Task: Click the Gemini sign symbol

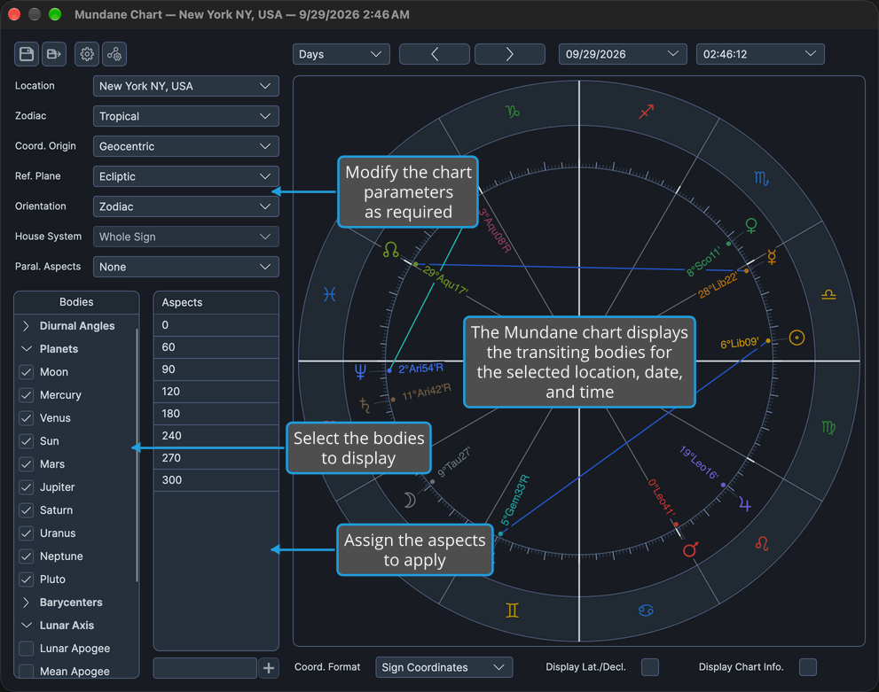Action: tap(512, 610)
